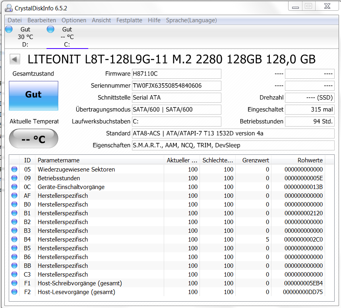
Task: Open the Sprache(Language) menu
Action: click(191, 20)
